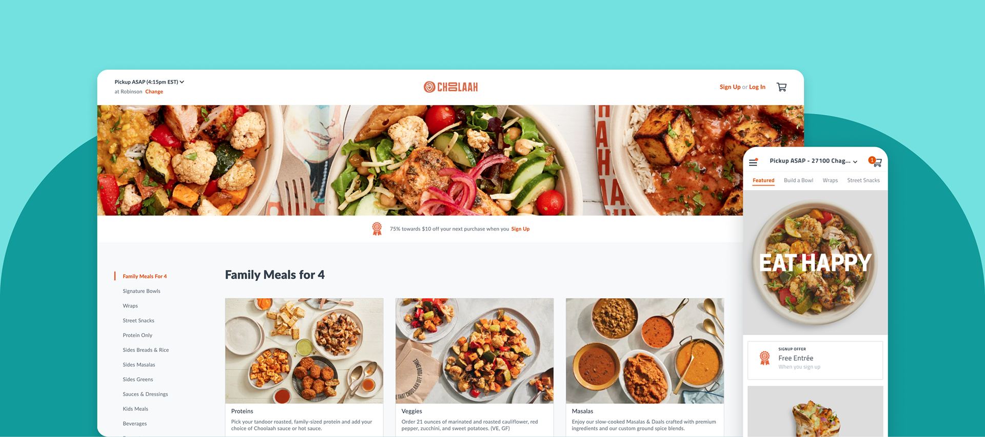Select Signature Bowls in sidebar menu

point(142,291)
